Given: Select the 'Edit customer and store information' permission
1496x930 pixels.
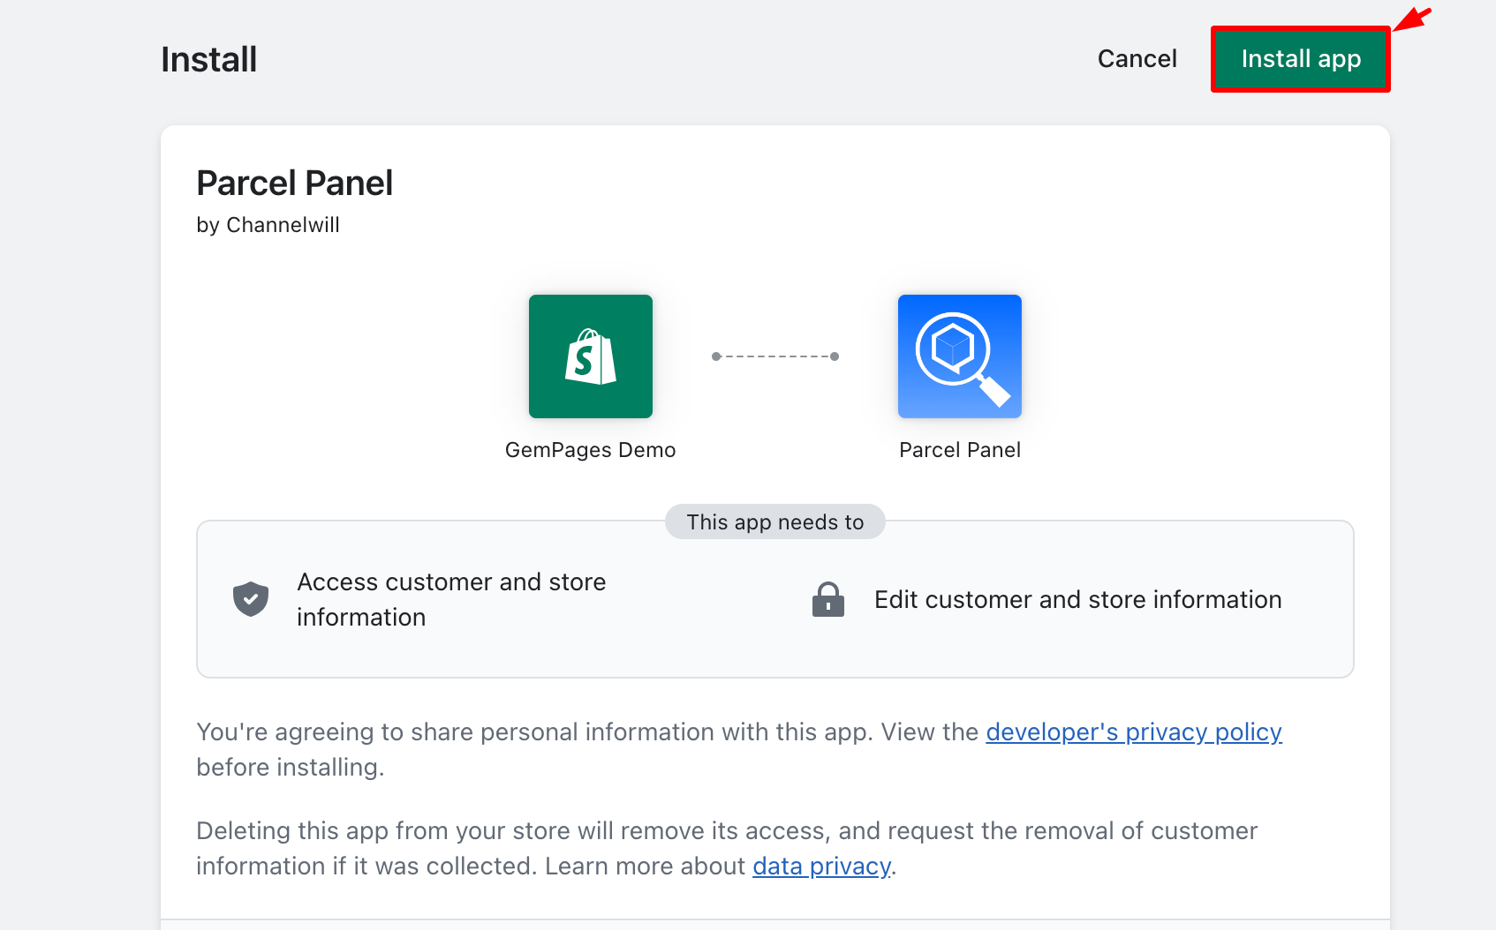Looking at the screenshot, I should (x=1077, y=598).
